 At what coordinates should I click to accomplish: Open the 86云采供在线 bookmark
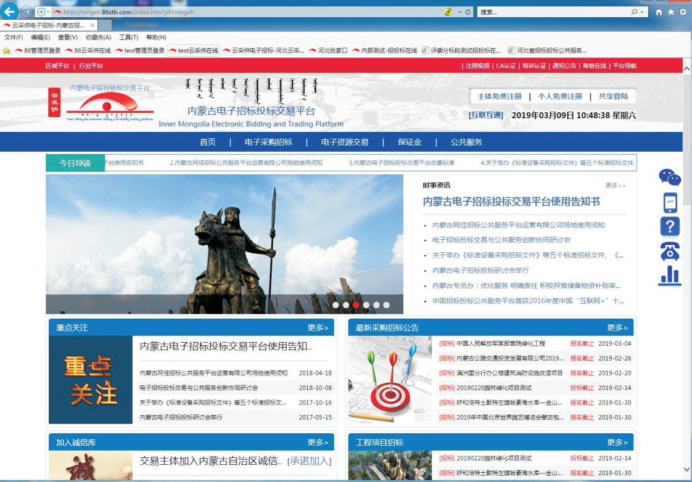click(x=88, y=51)
